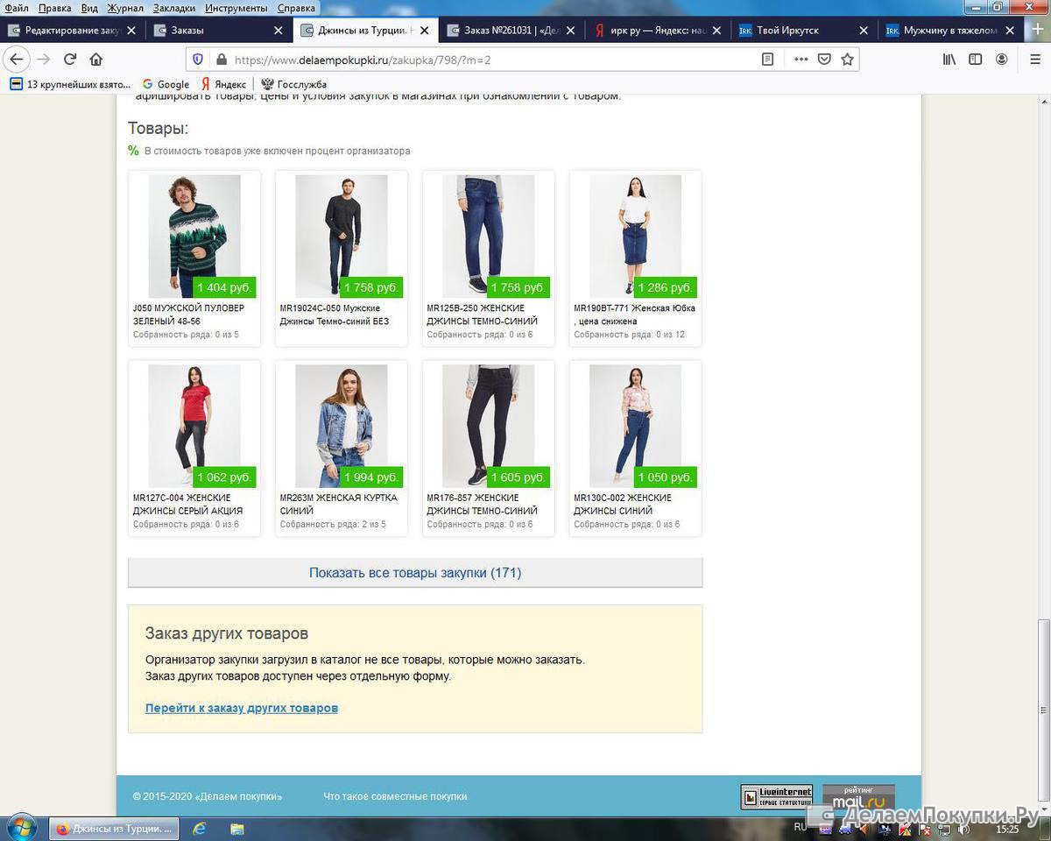Open Windows Explorer folder icon in taskbar
The width and height of the screenshot is (1051, 841).
pyautogui.click(x=236, y=828)
